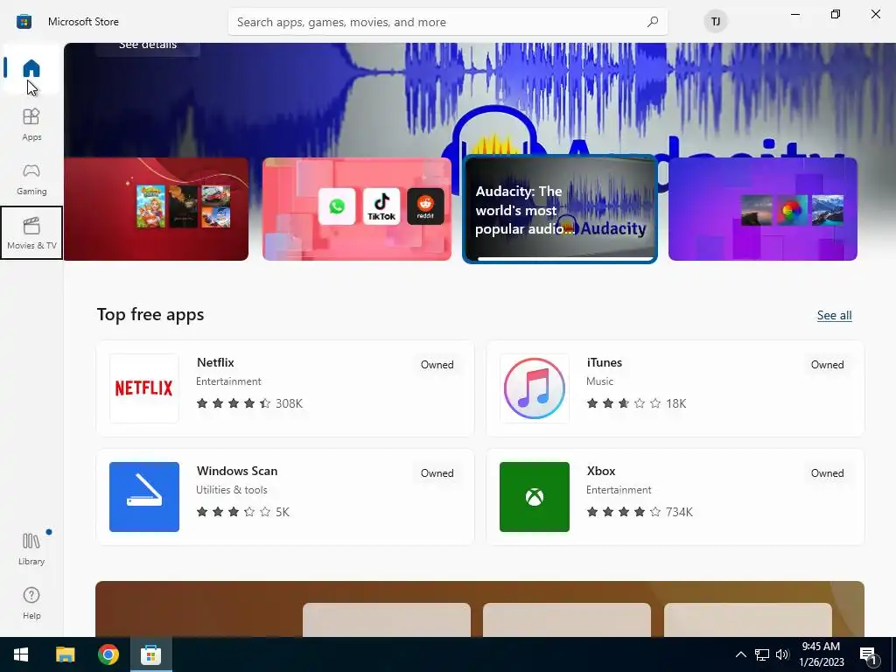Click Music category under iTunes
This screenshot has width=896, height=672.
pyautogui.click(x=599, y=381)
